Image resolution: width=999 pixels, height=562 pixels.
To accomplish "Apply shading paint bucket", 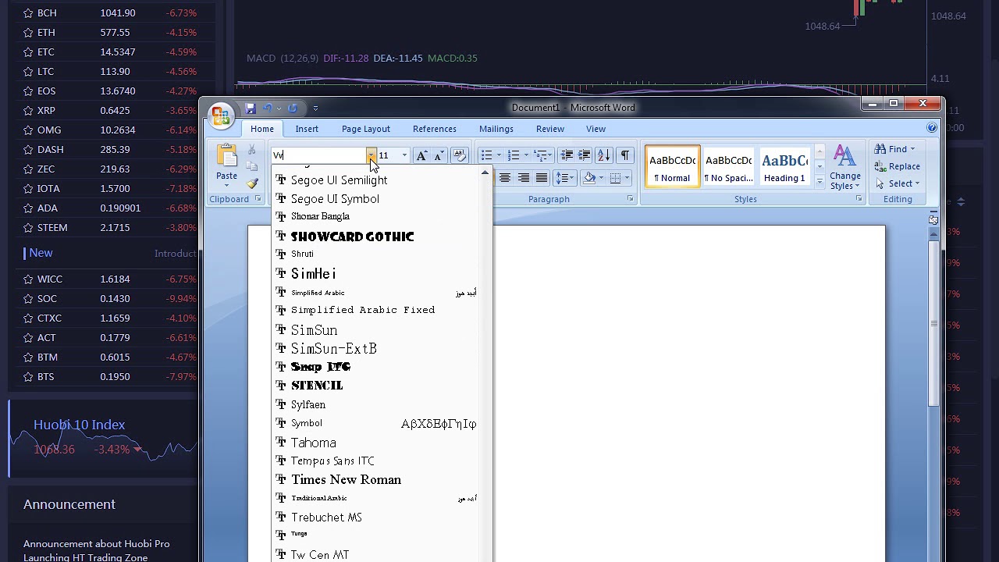I will [589, 178].
